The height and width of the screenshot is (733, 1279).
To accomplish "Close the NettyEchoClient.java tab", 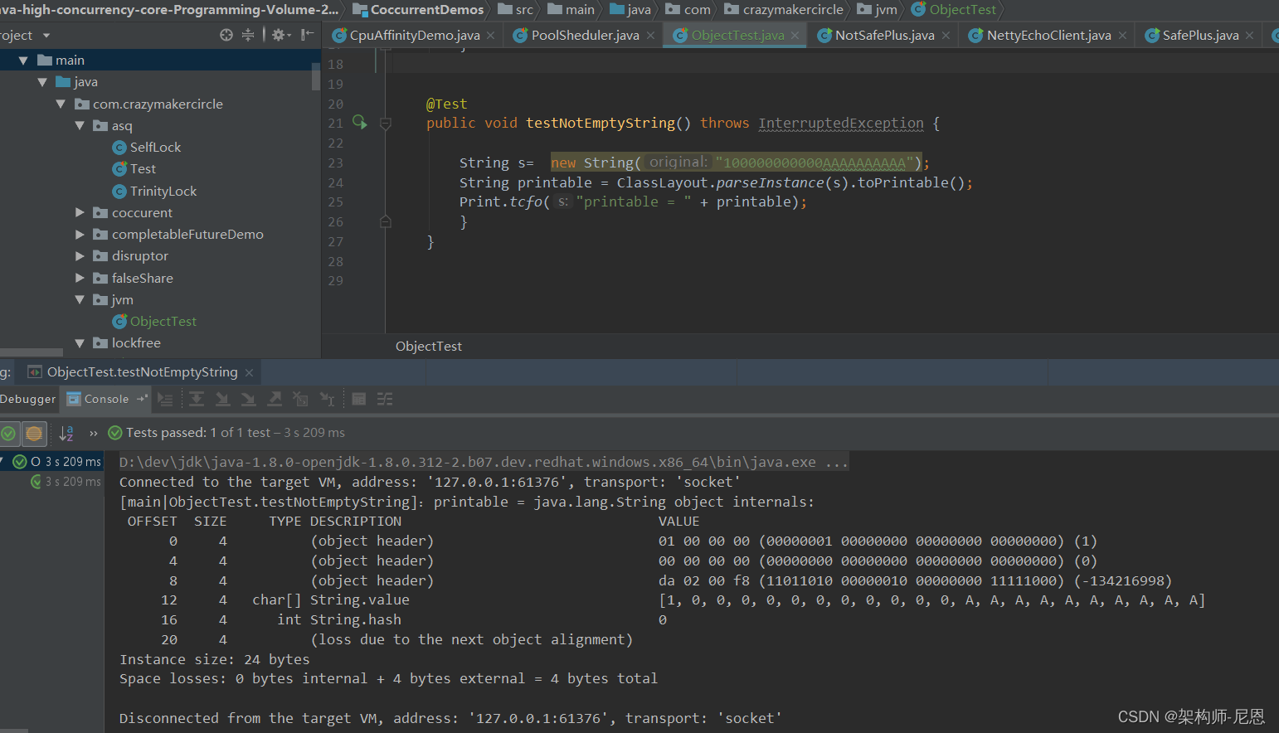I will pos(1122,36).
